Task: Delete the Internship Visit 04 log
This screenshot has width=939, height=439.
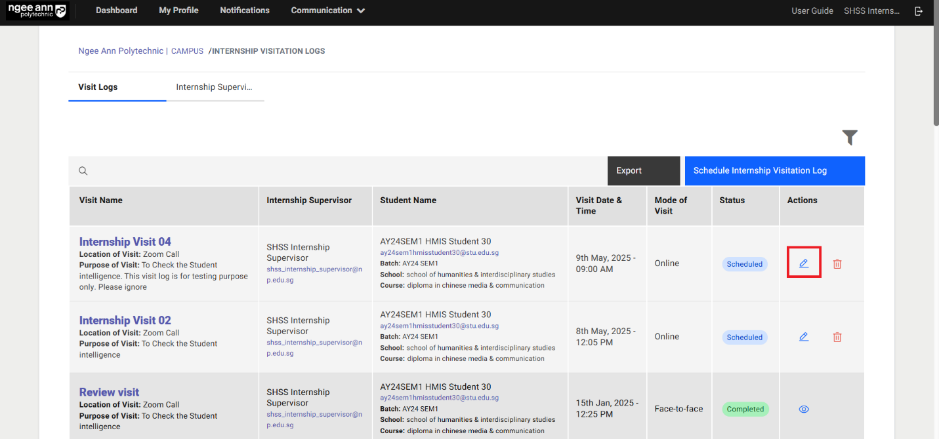Action: click(x=837, y=264)
